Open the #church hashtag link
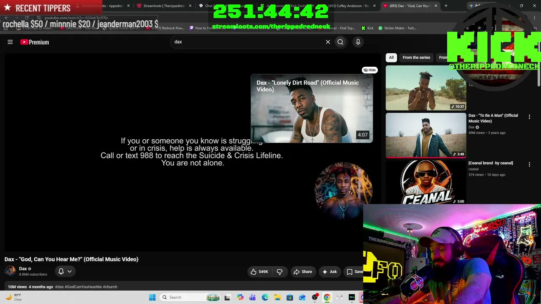This screenshot has width=541, height=304. pyautogui.click(x=110, y=287)
